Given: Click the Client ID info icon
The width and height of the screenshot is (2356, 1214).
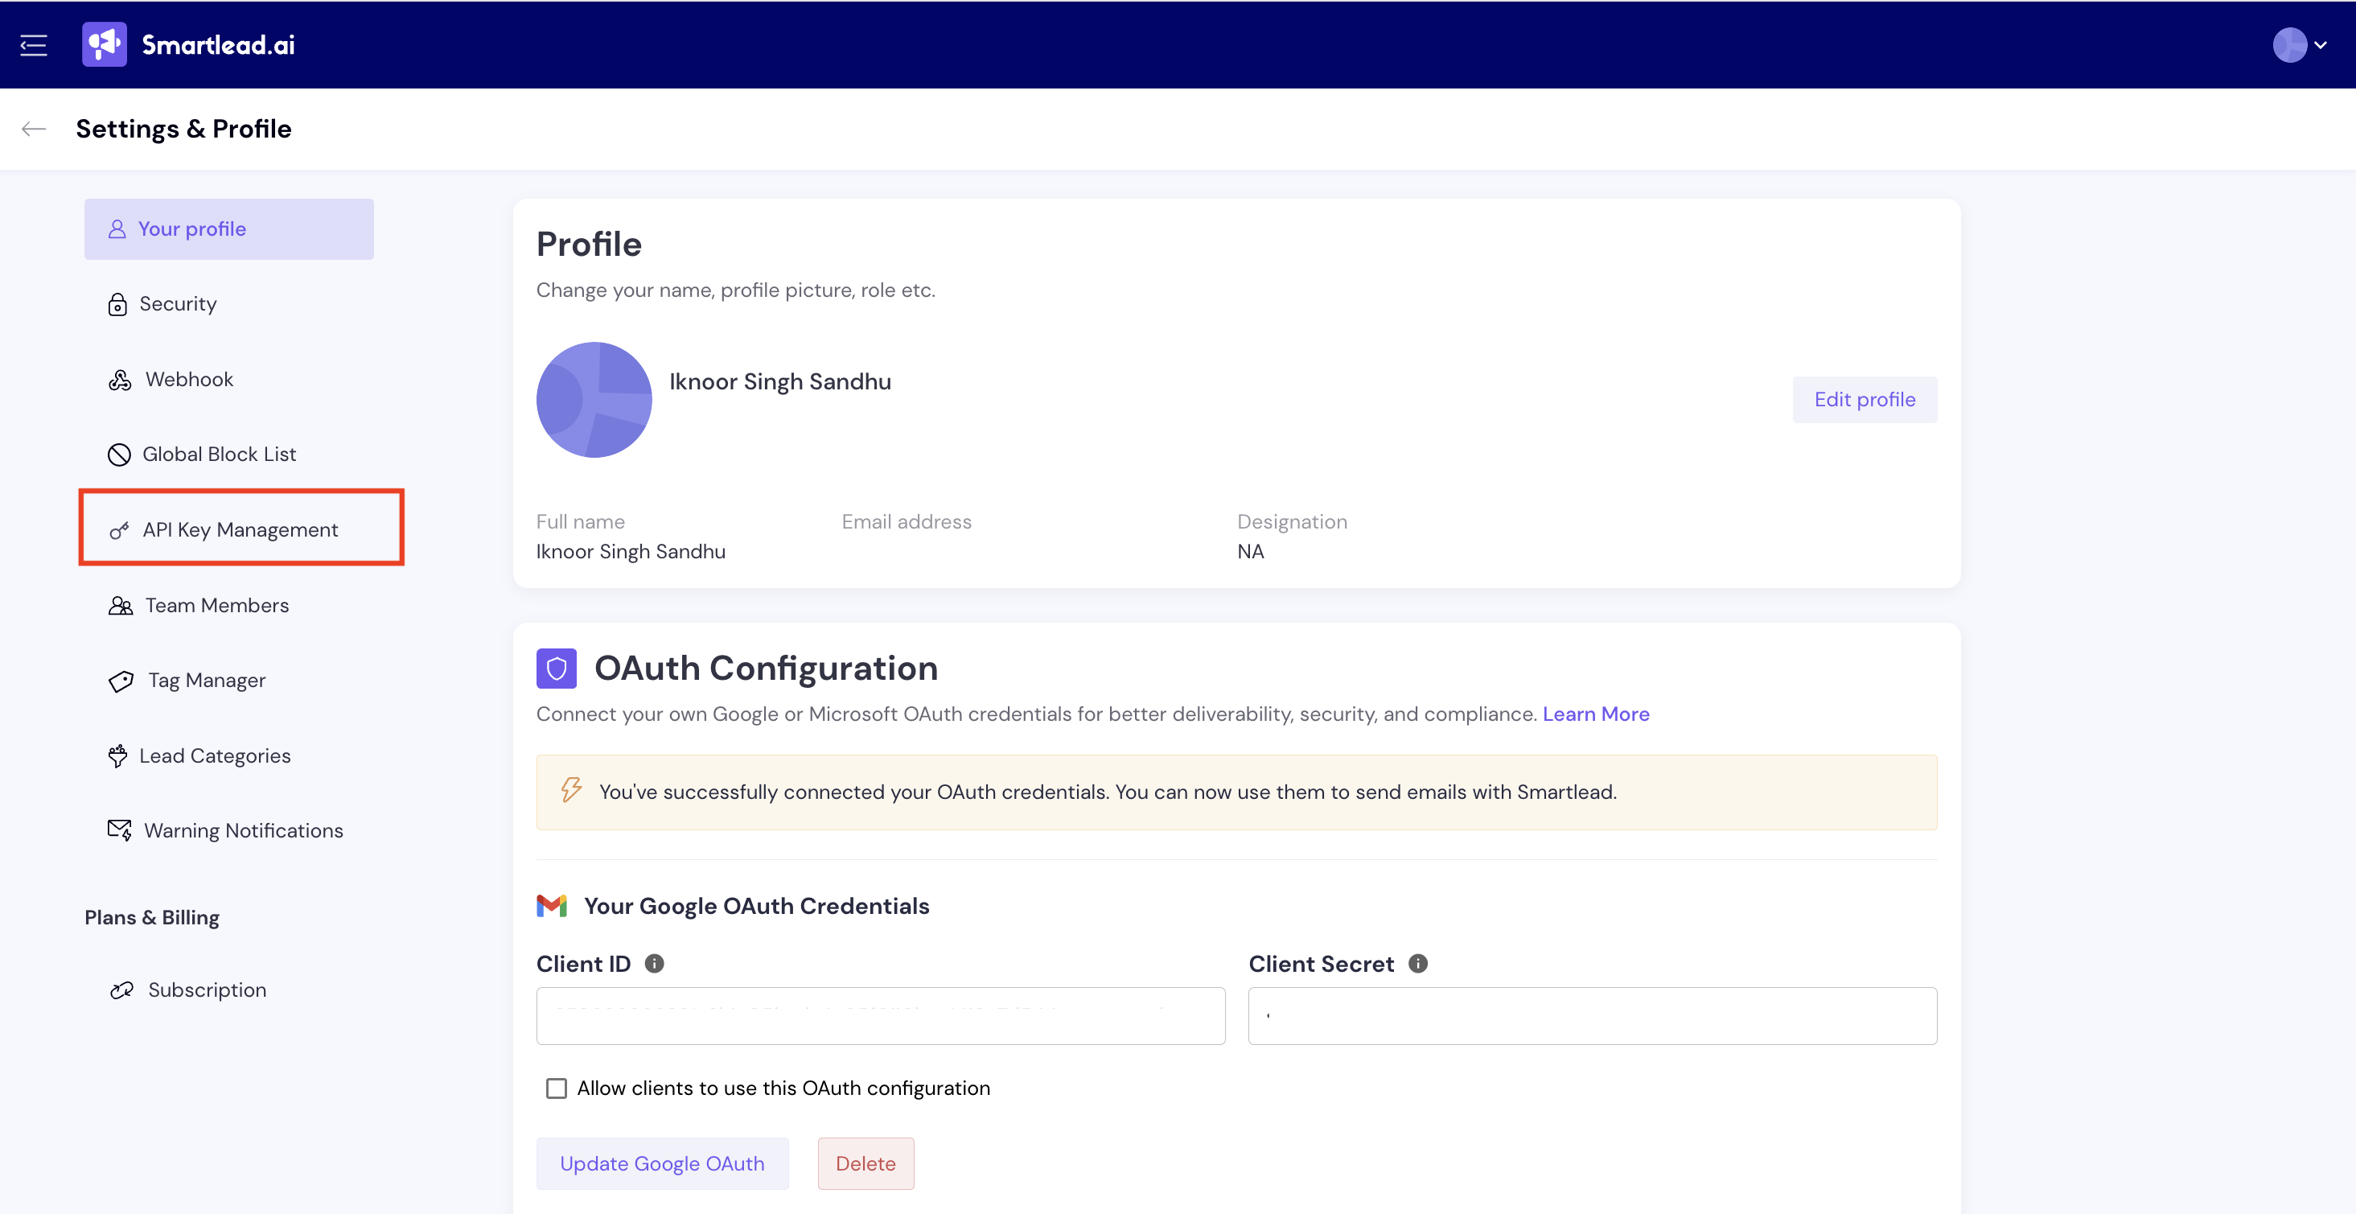Looking at the screenshot, I should click(654, 963).
